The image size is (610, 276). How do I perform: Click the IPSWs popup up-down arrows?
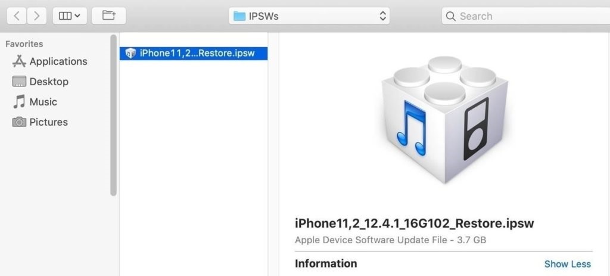pyautogui.click(x=383, y=16)
